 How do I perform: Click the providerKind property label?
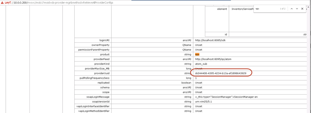[102, 64]
